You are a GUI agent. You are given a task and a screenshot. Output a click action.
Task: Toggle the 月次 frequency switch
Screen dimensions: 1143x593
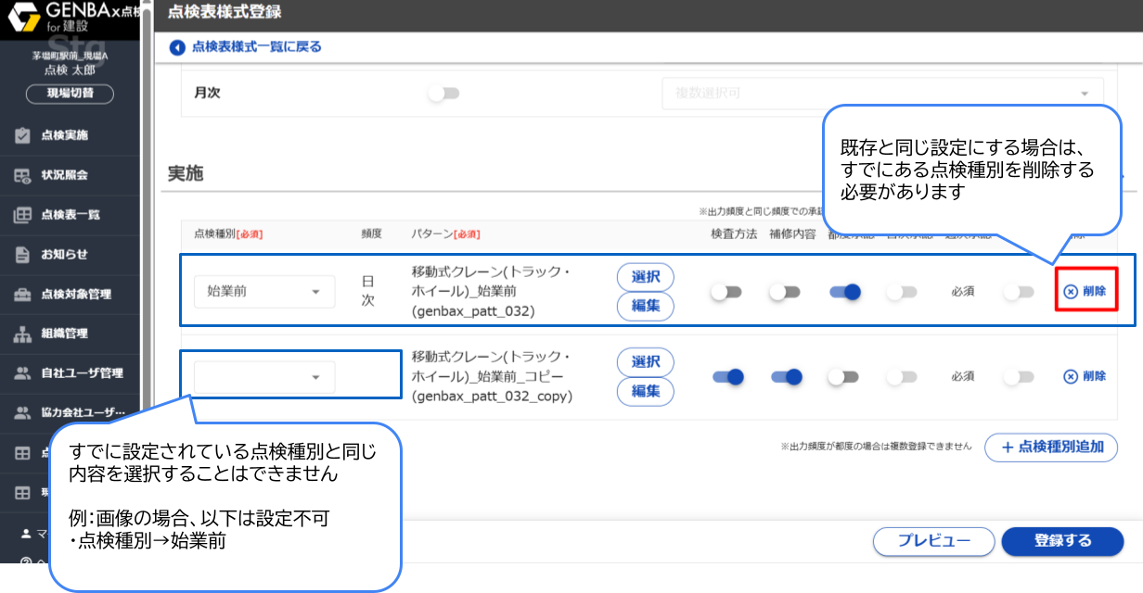pos(443,94)
